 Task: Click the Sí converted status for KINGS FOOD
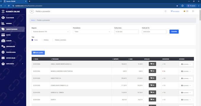pos(164,78)
